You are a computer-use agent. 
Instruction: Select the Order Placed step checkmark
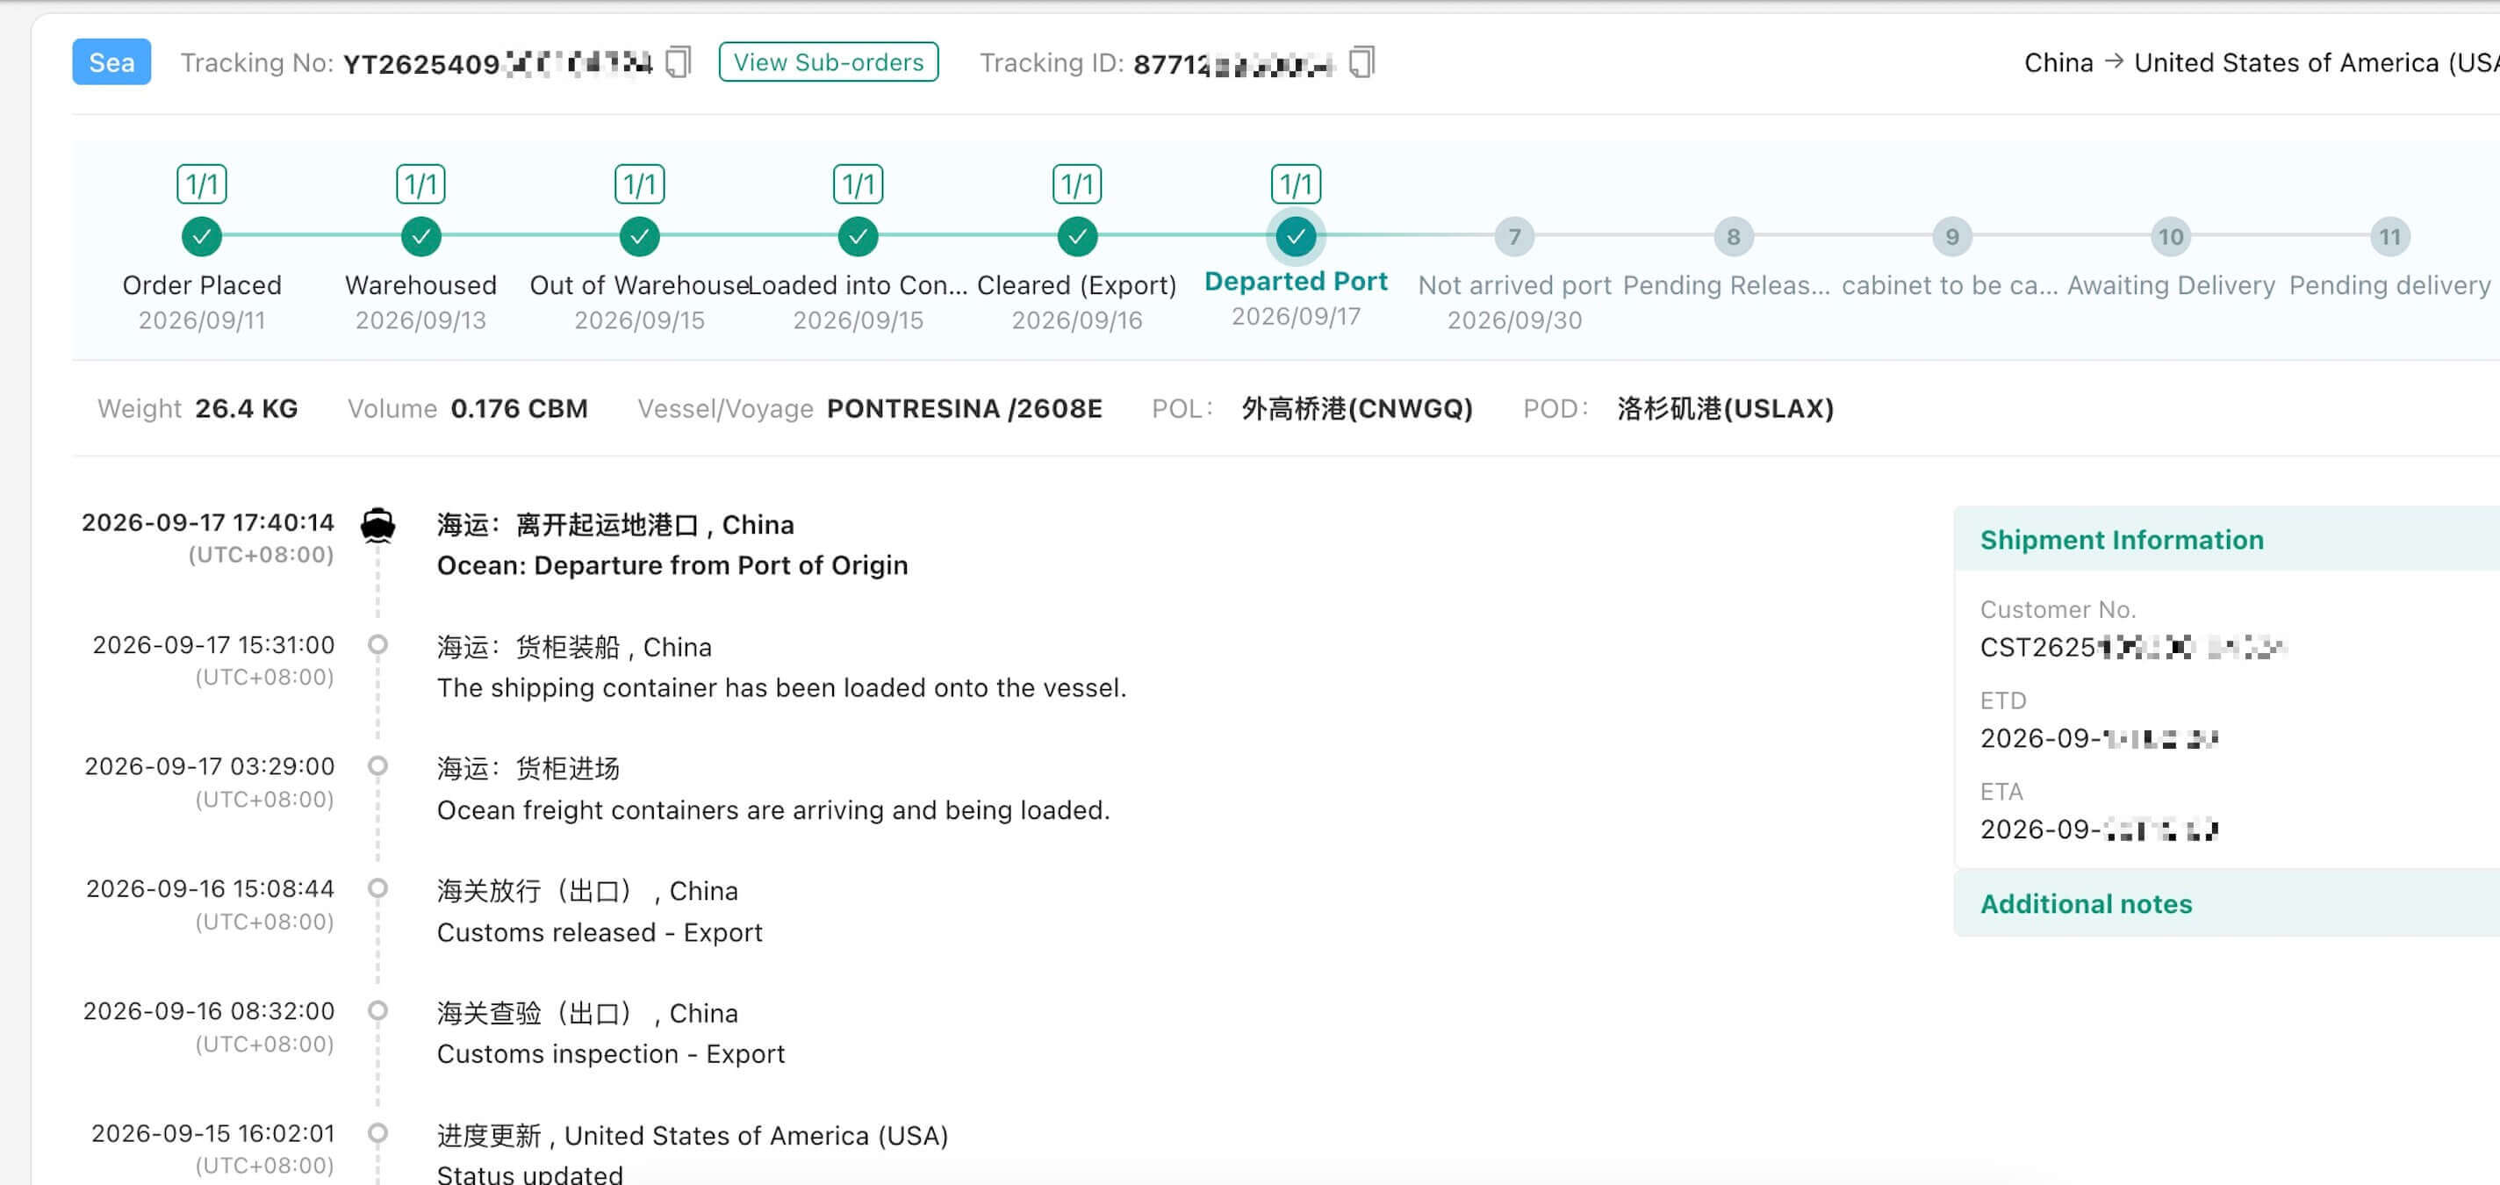[x=202, y=236]
